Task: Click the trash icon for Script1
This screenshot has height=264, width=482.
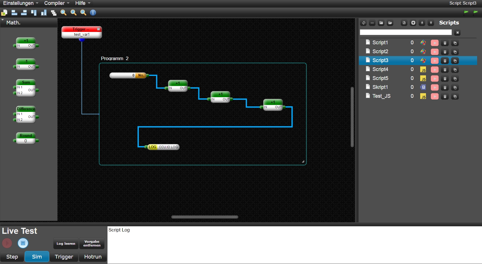Action: pos(445,43)
